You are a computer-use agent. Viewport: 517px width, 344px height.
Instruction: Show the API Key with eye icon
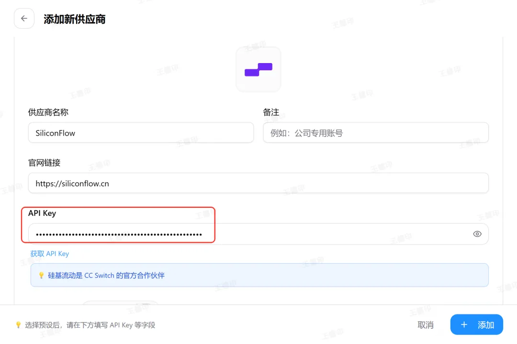[x=477, y=234]
